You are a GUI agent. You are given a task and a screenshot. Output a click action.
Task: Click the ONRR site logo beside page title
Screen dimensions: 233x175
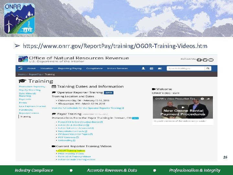pyautogui.click(x=23, y=59)
